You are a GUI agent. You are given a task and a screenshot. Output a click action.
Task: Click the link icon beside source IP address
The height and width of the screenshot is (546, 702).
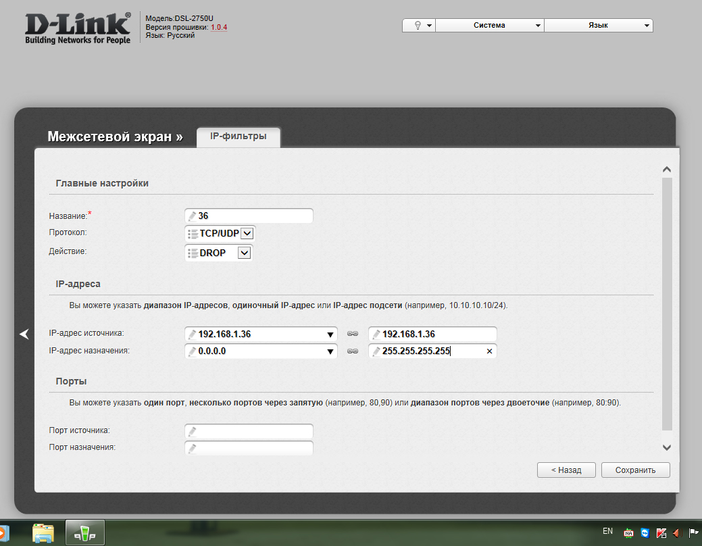(352, 334)
